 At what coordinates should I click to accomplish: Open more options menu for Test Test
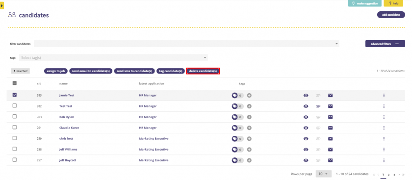384,106
